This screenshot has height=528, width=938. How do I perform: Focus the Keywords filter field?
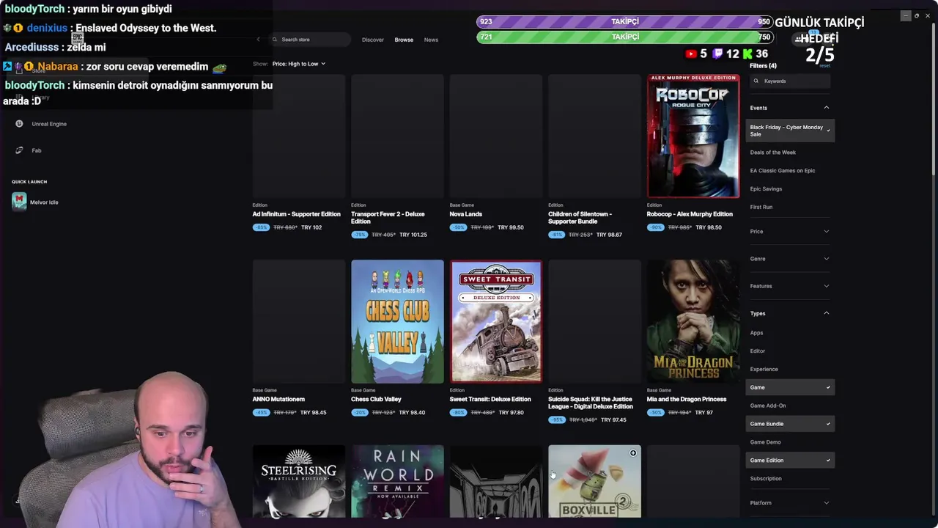pyautogui.click(x=791, y=81)
